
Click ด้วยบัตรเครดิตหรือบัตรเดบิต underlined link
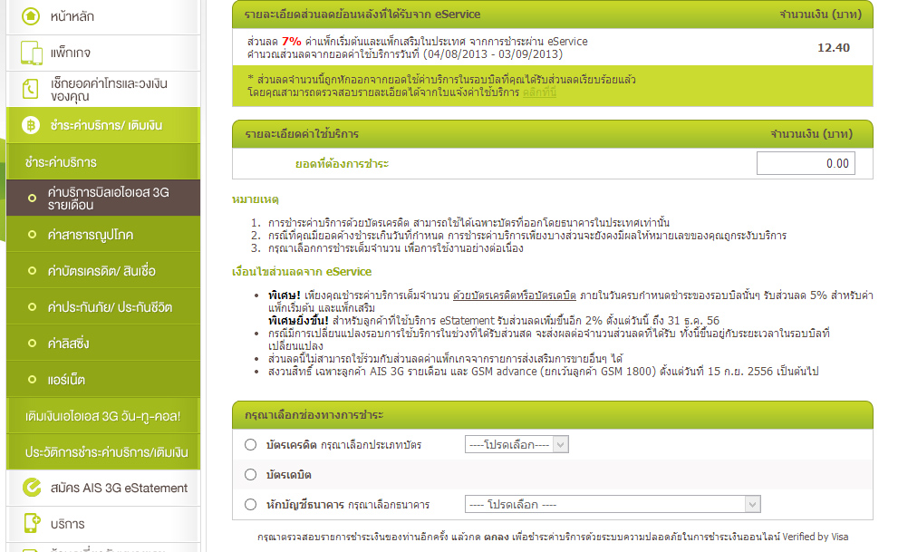pos(515,295)
